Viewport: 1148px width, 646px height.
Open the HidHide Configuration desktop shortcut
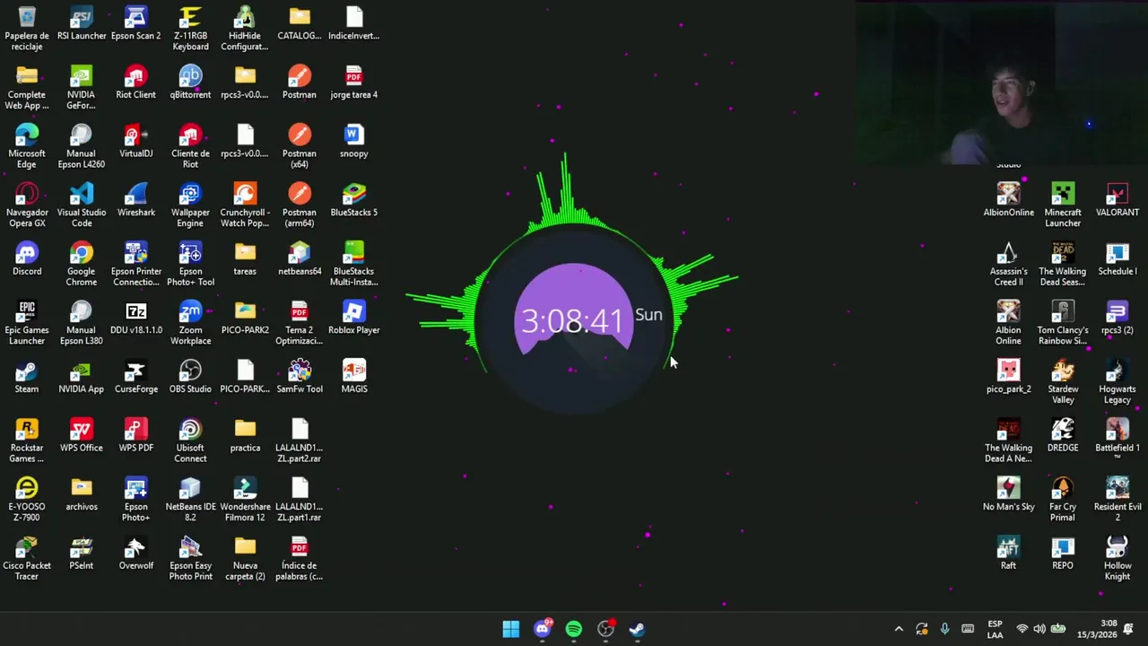[245, 29]
